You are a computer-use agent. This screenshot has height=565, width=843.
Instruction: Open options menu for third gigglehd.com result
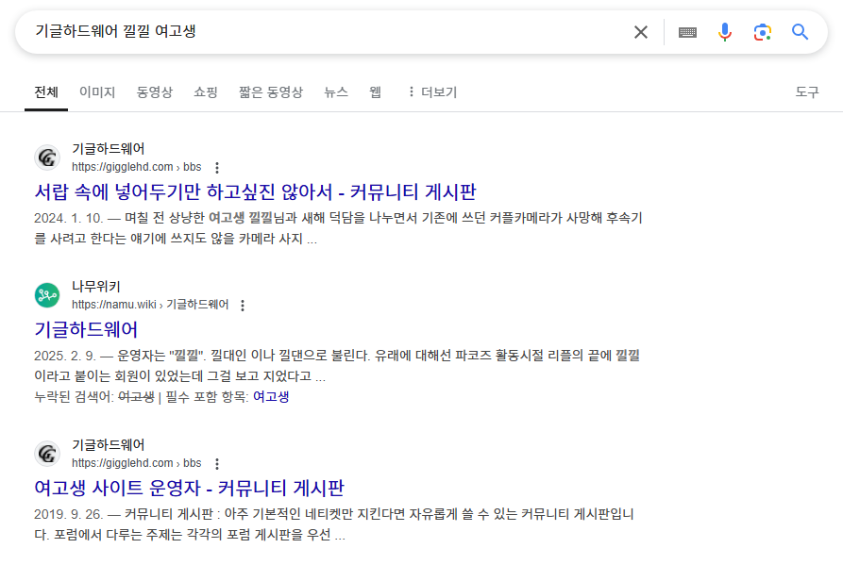[x=217, y=464]
